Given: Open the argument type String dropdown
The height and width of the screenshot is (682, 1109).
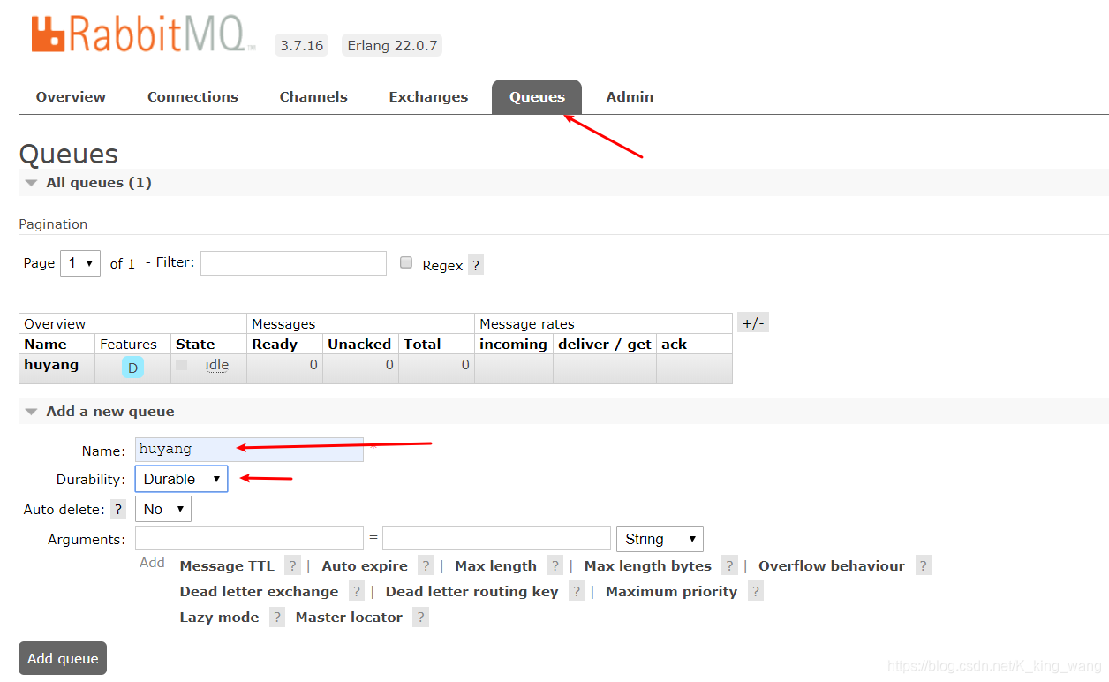Looking at the screenshot, I should tap(660, 539).
